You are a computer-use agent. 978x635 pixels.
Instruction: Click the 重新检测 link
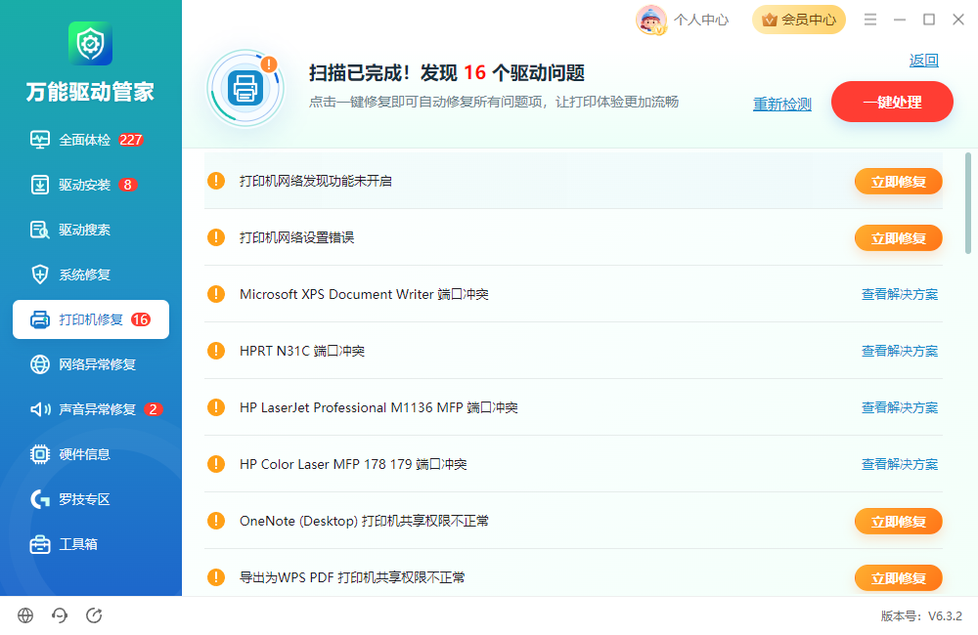click(x=782, y=105)
